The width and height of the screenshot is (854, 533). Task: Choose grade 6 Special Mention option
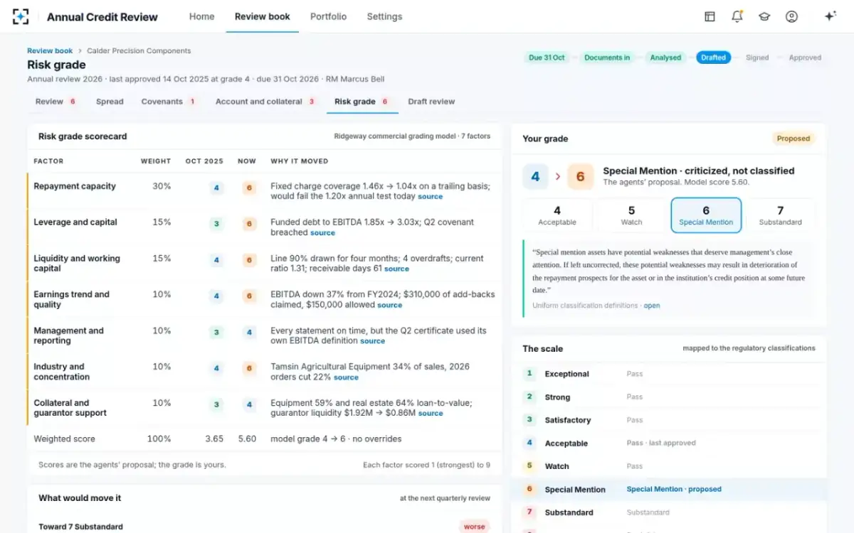point(706,215)
